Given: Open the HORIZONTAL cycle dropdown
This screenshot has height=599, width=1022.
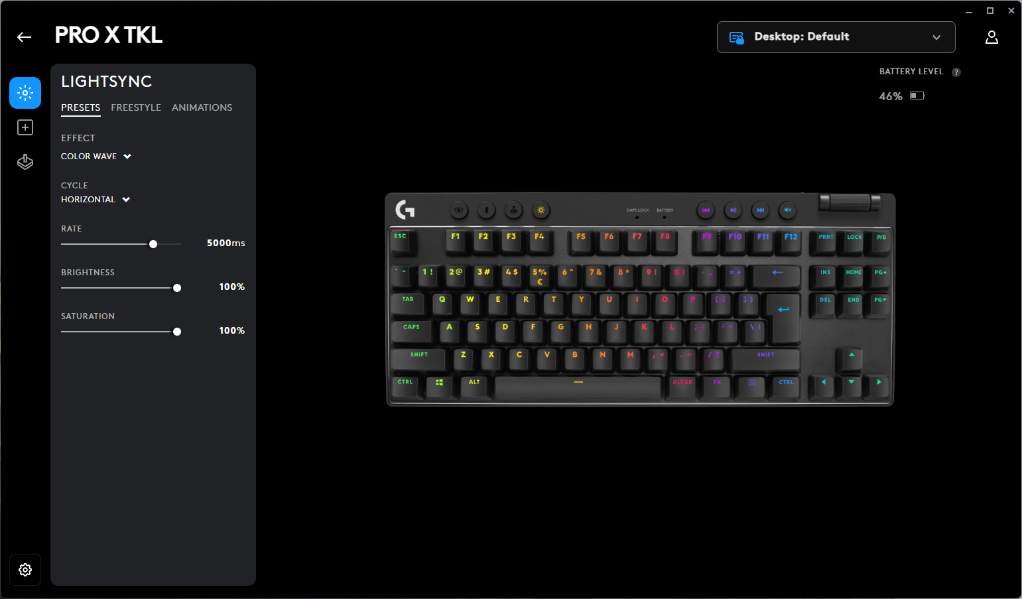Looking at the screenshot, I should pyautogui.click(x=96, y=200).
